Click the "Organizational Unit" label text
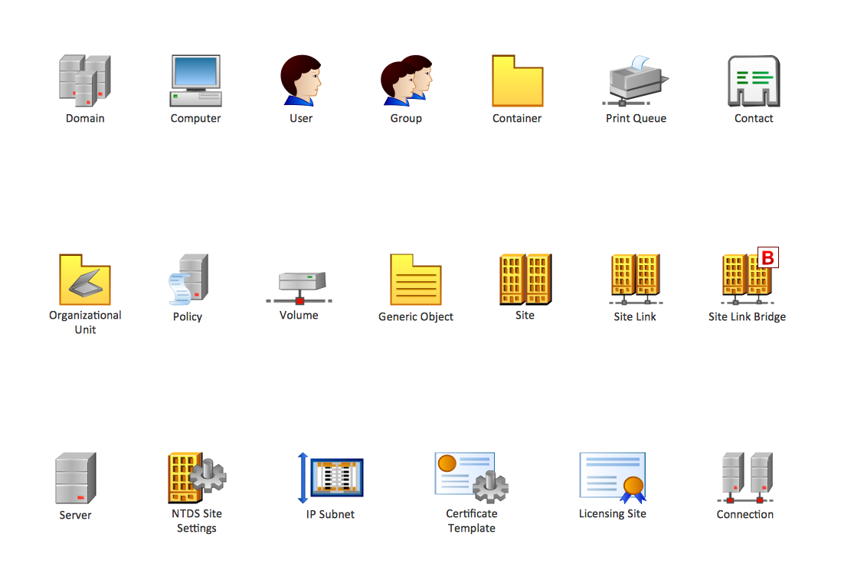The width and height of the screenshot is (841, 583). pos(85,323)
